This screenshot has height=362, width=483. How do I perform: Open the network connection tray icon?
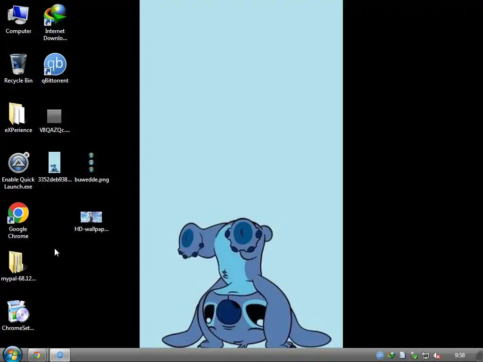tap(425, 355)
